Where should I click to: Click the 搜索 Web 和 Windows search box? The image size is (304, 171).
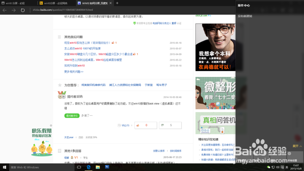click(42, 167)
